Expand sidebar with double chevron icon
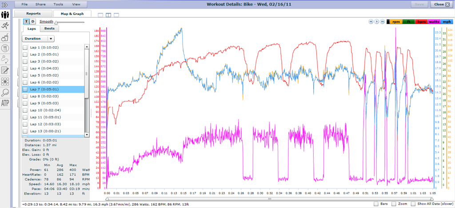 (5, 4)
